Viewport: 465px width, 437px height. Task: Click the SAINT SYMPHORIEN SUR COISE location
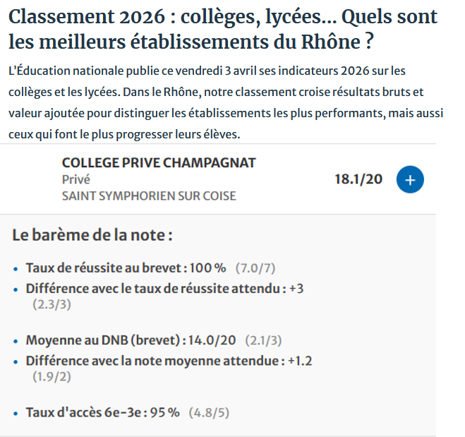click(x=149, y=196)
